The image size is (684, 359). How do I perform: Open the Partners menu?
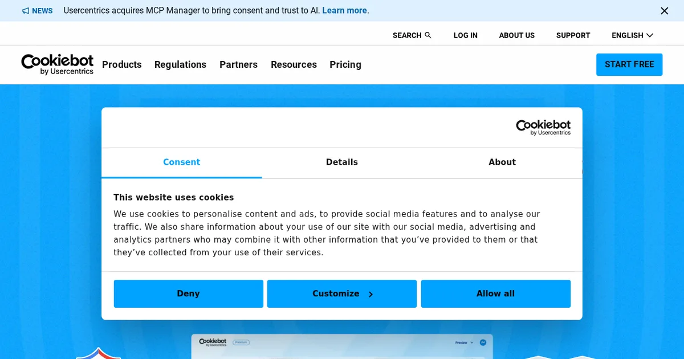pyautogui.click(x=238, y=64)
